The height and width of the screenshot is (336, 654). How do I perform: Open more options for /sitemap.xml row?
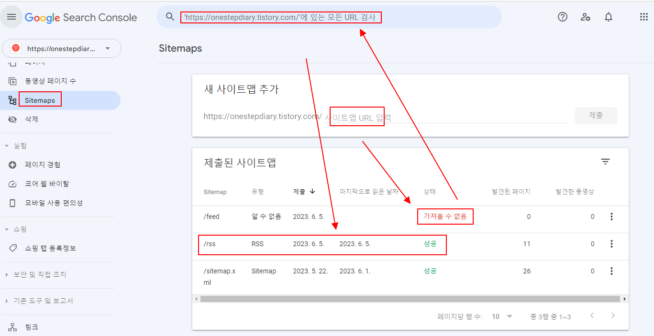611,271
